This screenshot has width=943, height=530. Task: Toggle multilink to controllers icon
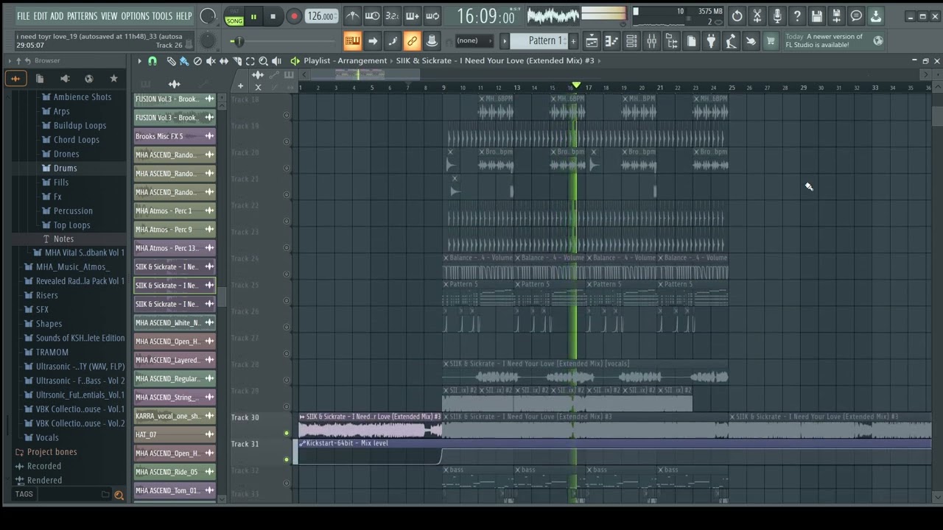pos(432,41)
